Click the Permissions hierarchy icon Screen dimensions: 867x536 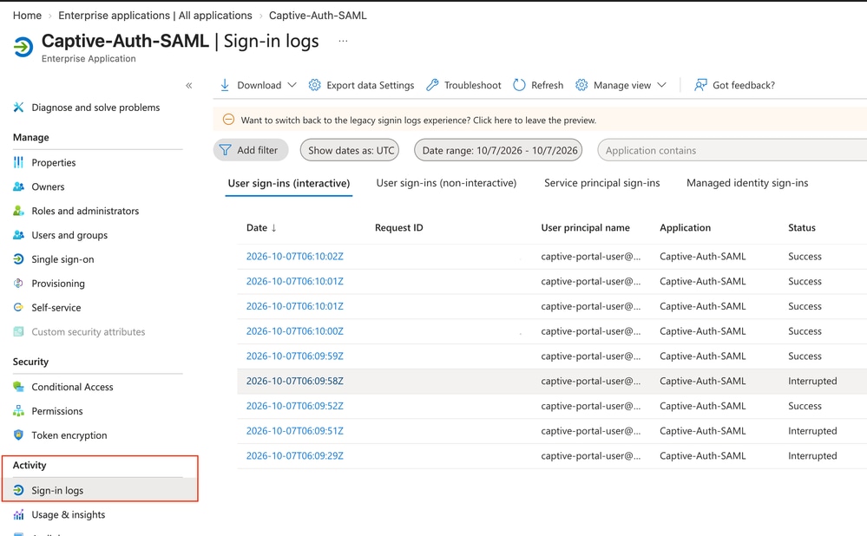pyautogui.click(x=18, y=410)
